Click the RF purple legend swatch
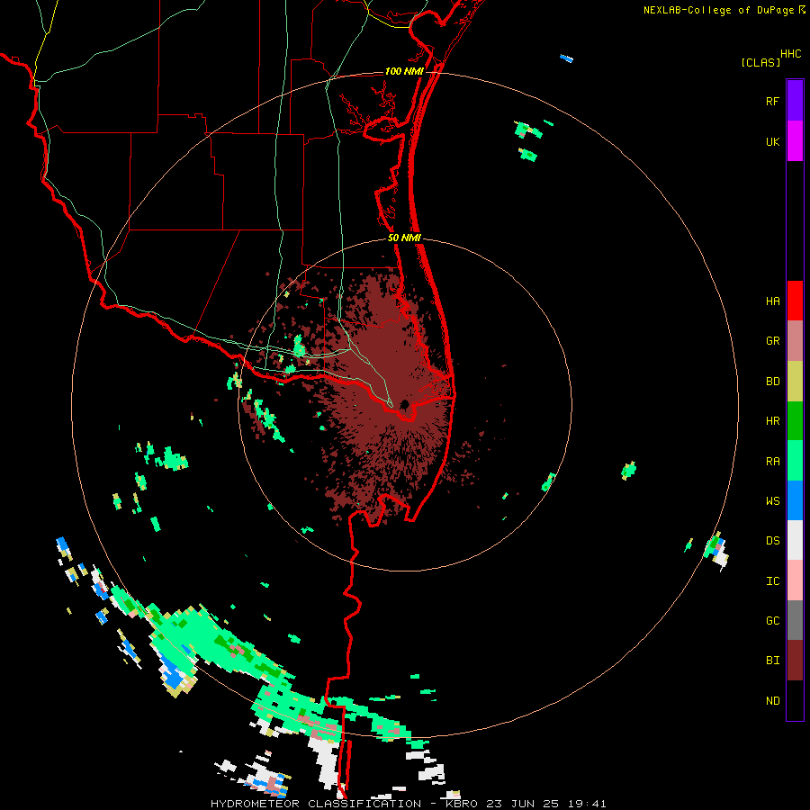Viewport: 810px width, 810px height. click(795, 100)
